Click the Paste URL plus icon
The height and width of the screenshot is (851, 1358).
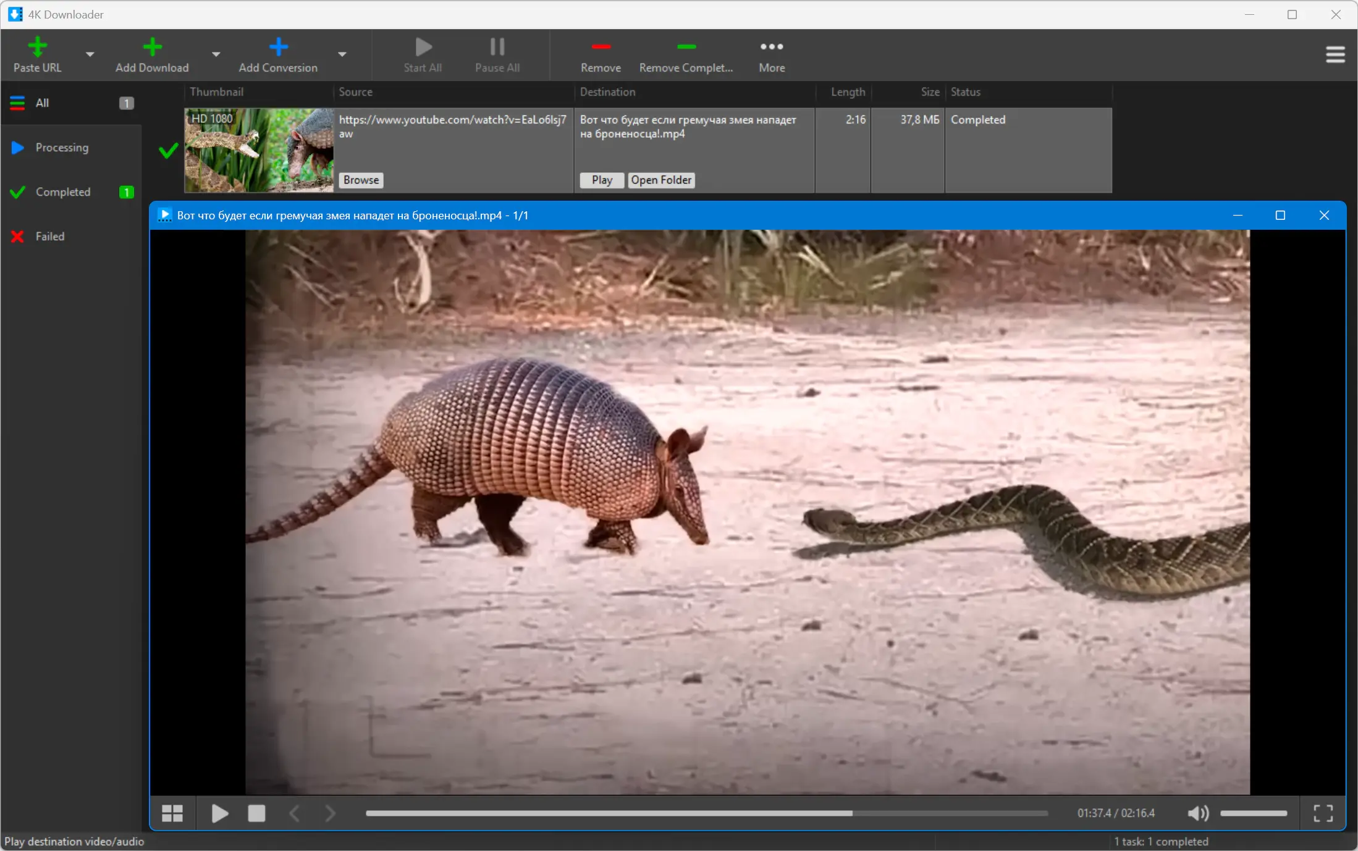pos(37,47)
